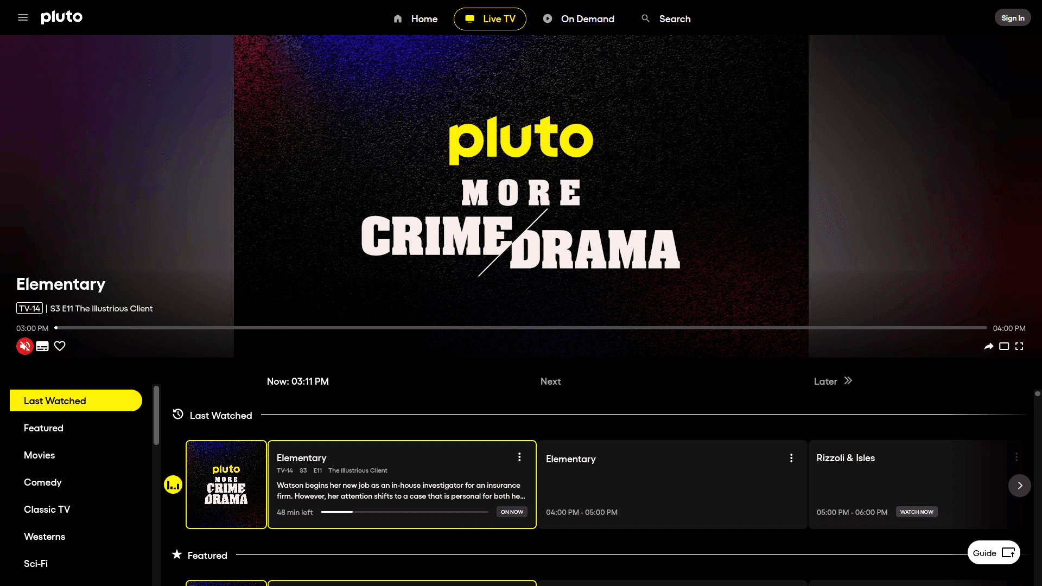Image resolution: width=1042 pixels, height=586 pixels.
Task: Click the ON NOW badge
Action: tap(512, 512)
